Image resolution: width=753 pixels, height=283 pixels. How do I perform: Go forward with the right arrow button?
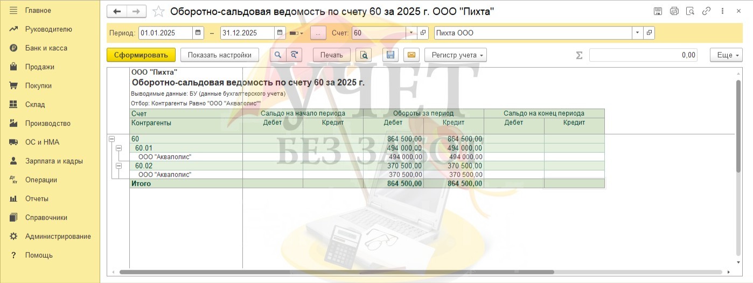[x=136, y=11]
